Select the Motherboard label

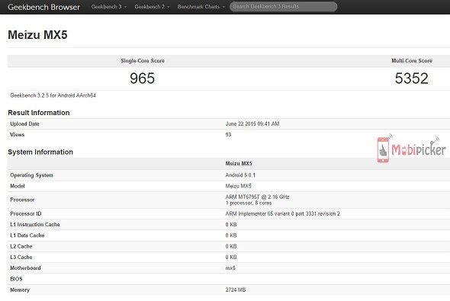(x=25, y=268)
